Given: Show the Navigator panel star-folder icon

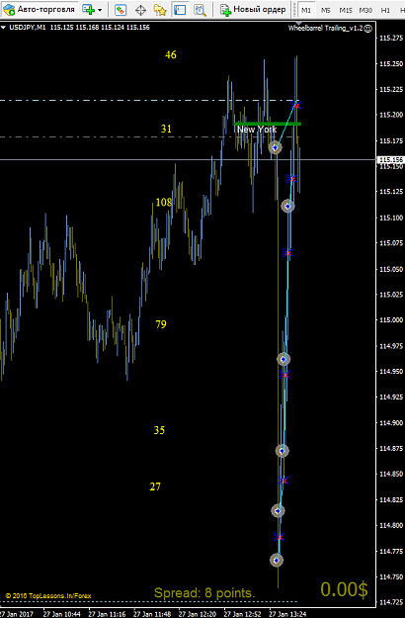Looking at the screenshot, I should [160, 10].
